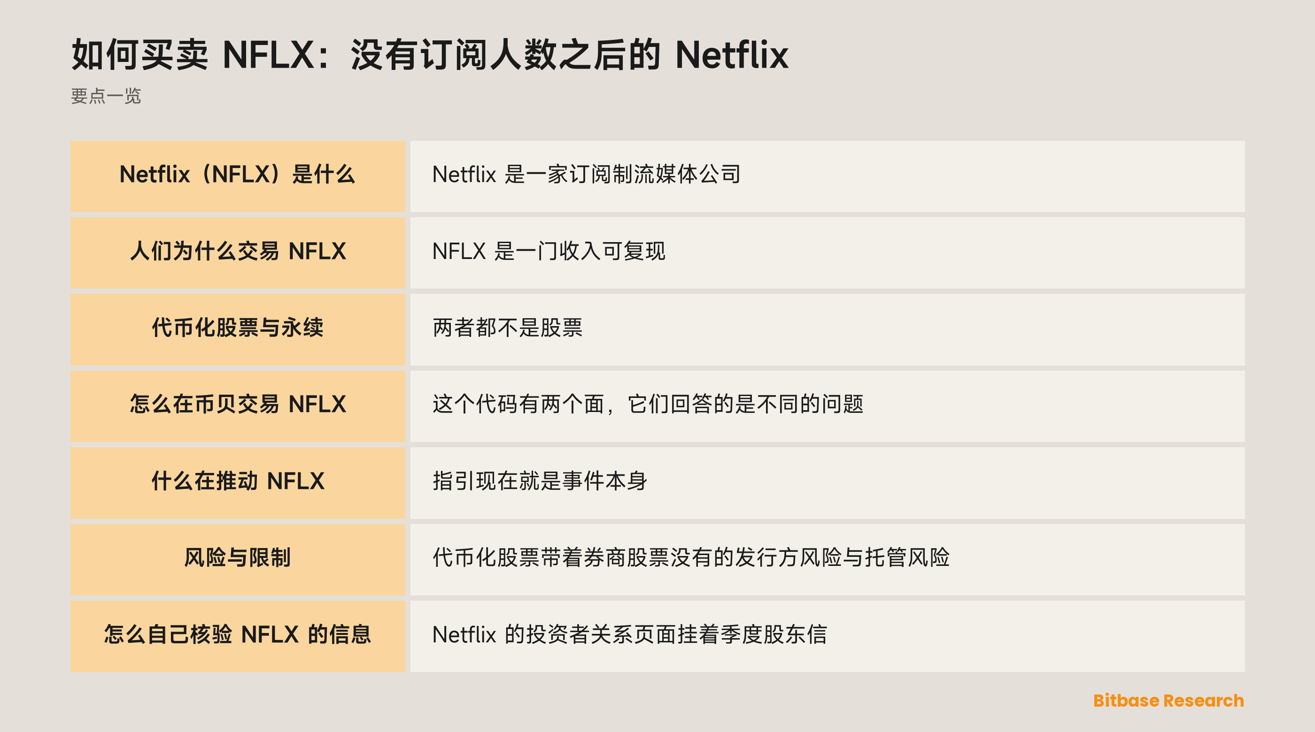Image resolution: width=1315 pixels, height=732 pixels.
Task: Select the '代币化股票与永续' row header
Action: pos(237,329)
